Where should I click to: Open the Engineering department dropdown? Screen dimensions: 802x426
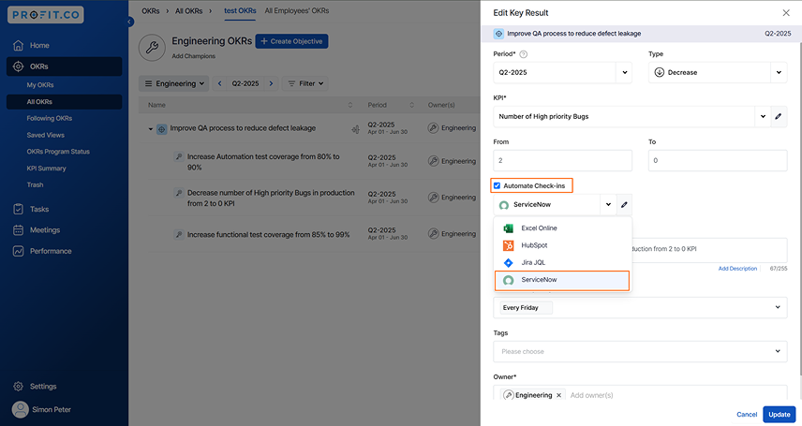(174, 83)
